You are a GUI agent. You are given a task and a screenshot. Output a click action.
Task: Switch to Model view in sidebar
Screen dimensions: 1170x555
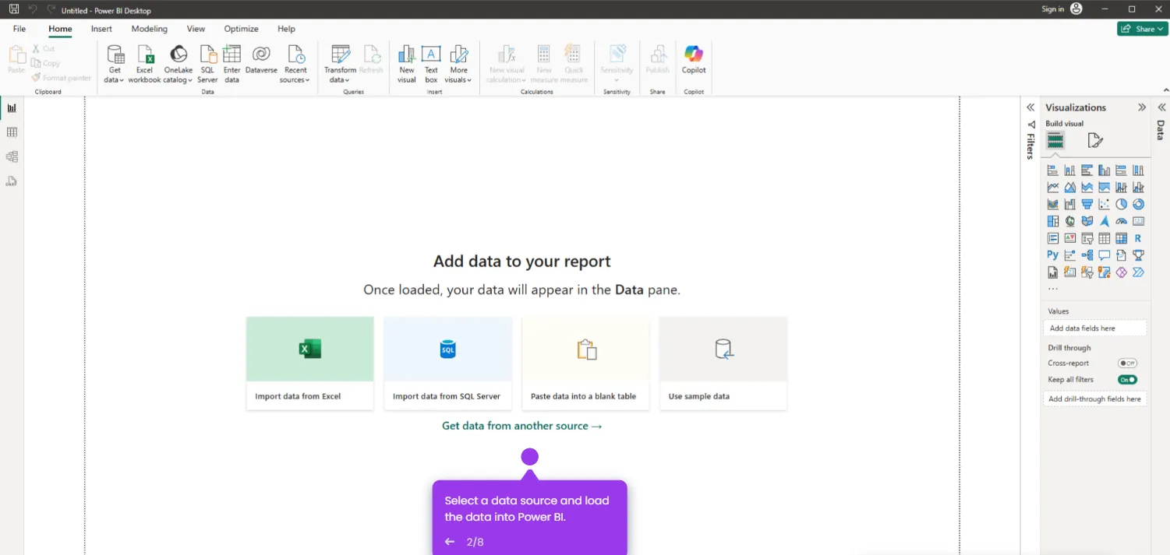pyautogui.click(x=12, y=156)
